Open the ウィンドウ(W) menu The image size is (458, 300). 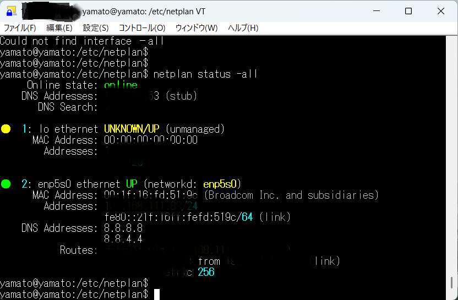pyautogui.click(x=197, y=28)
